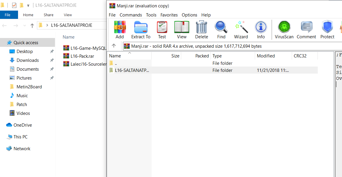Sort archive list by Size column
The height and width of the screenshot is (177, 342).
coord(166,56)
